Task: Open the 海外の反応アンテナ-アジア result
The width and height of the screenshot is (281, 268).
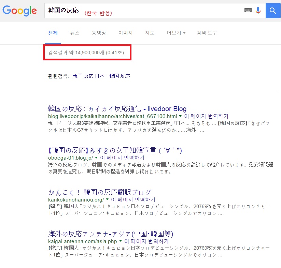Action: click(111, 234)
